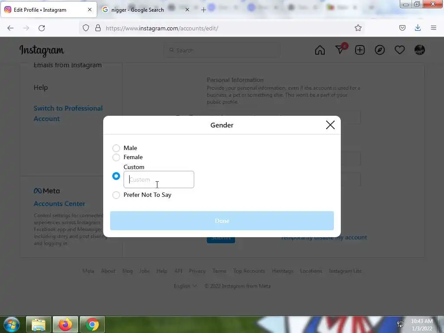The width and height of the screenshot is (444, 333).
Task: Open footer Top Accounts link
Action: (x=249, y=271)
